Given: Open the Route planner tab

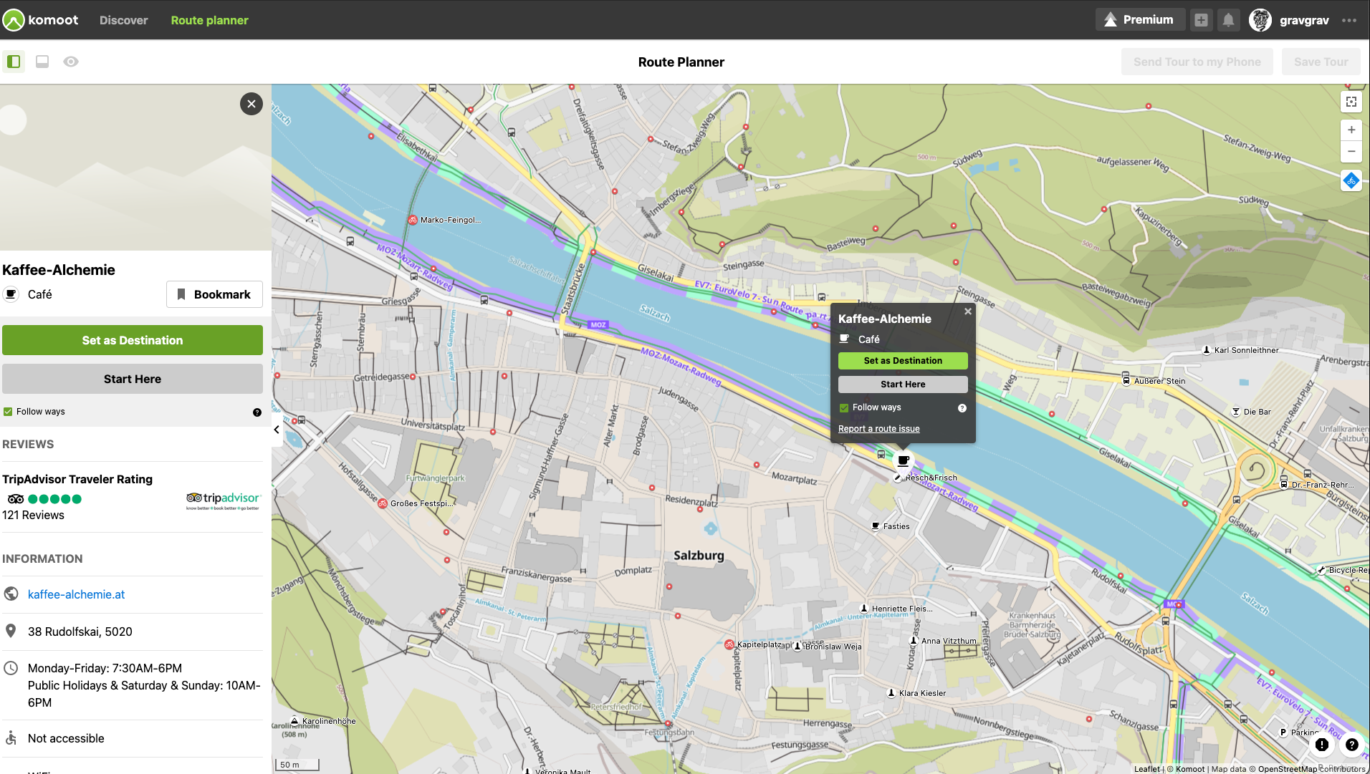Looking at the screenshot, I should point(209,20).
